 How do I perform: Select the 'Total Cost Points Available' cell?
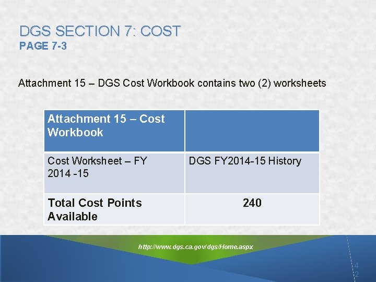[x=114, y=209]
